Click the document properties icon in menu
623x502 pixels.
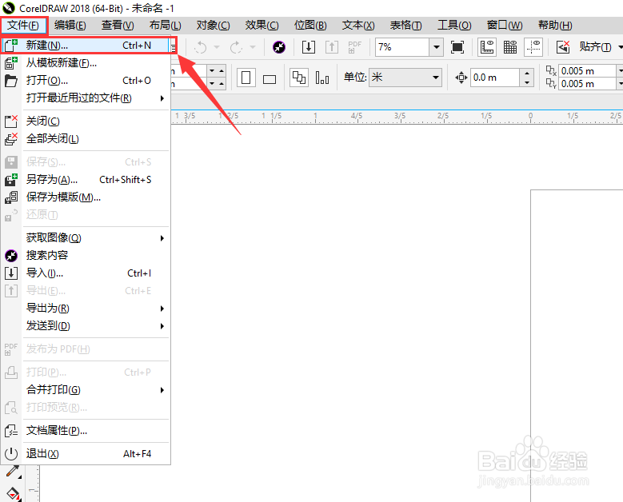click(x=11, y=431)
